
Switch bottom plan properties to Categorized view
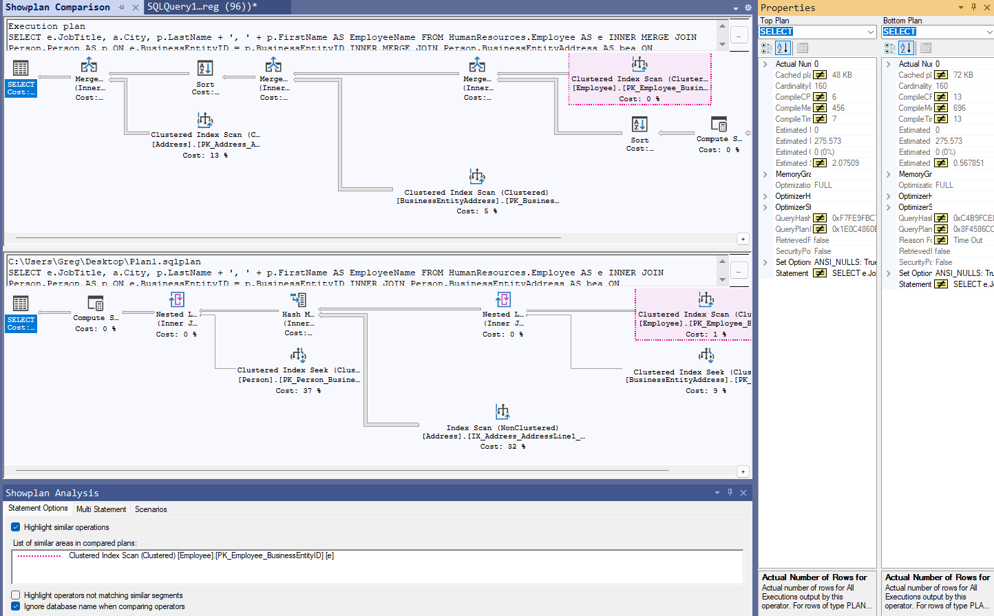tap(890, 48)
